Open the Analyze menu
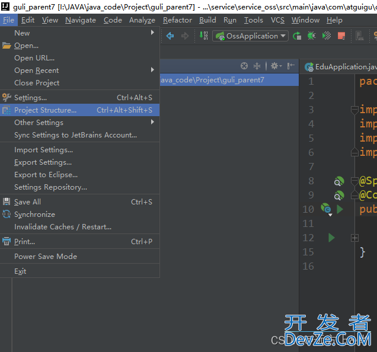 coord(142,20)
